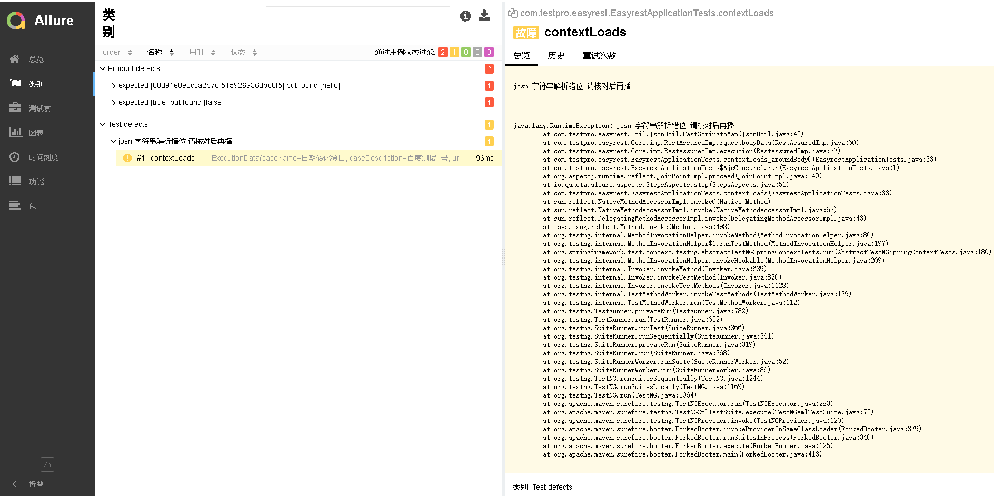
Task: Sort by the order column
Action: point(117,52)
